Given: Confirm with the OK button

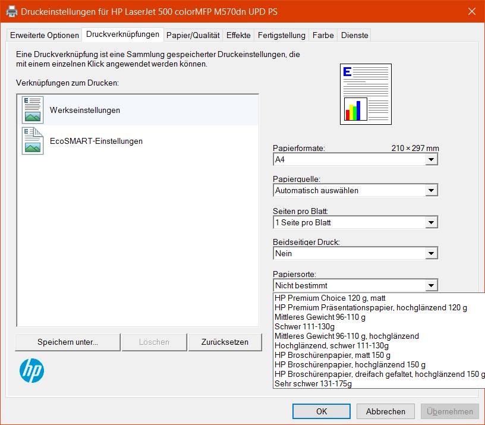Looking at the screenshot, I should 322,411.
